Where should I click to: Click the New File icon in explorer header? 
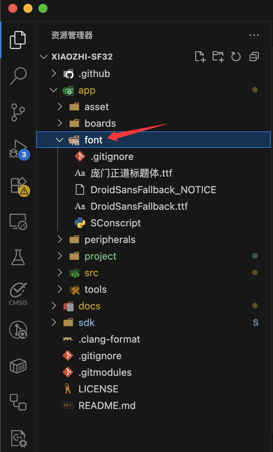[x=200, y=57]
